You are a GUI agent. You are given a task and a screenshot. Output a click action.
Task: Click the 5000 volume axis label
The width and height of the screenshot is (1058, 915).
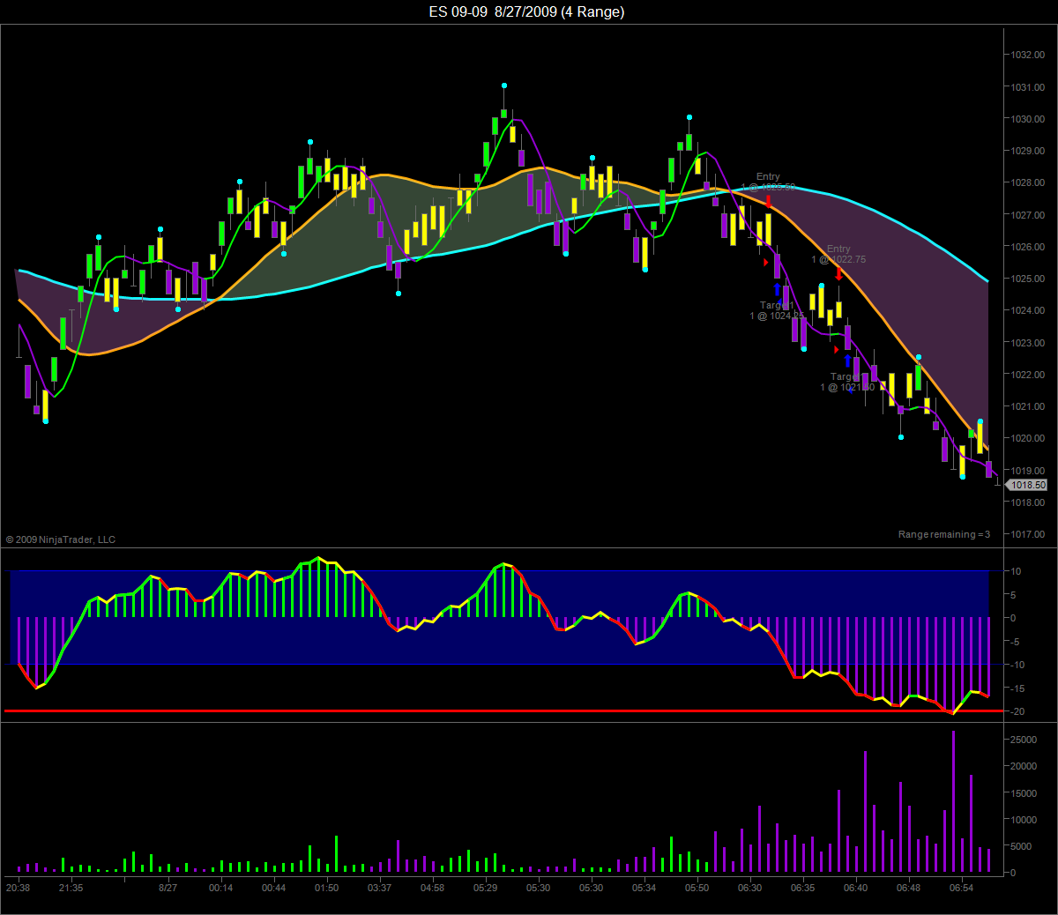click(x=1021, y=846)
